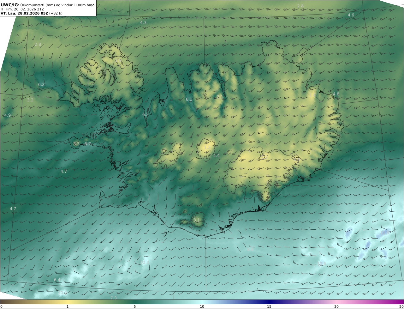Click the UWC/IG map title text
Screen dimensions: 404x309
[48, 5]
